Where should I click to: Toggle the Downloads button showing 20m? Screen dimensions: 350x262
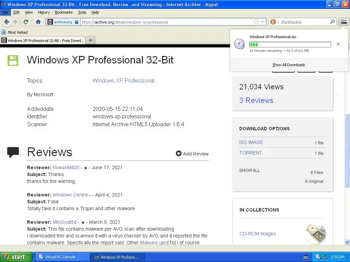click(x=344, y=22)
